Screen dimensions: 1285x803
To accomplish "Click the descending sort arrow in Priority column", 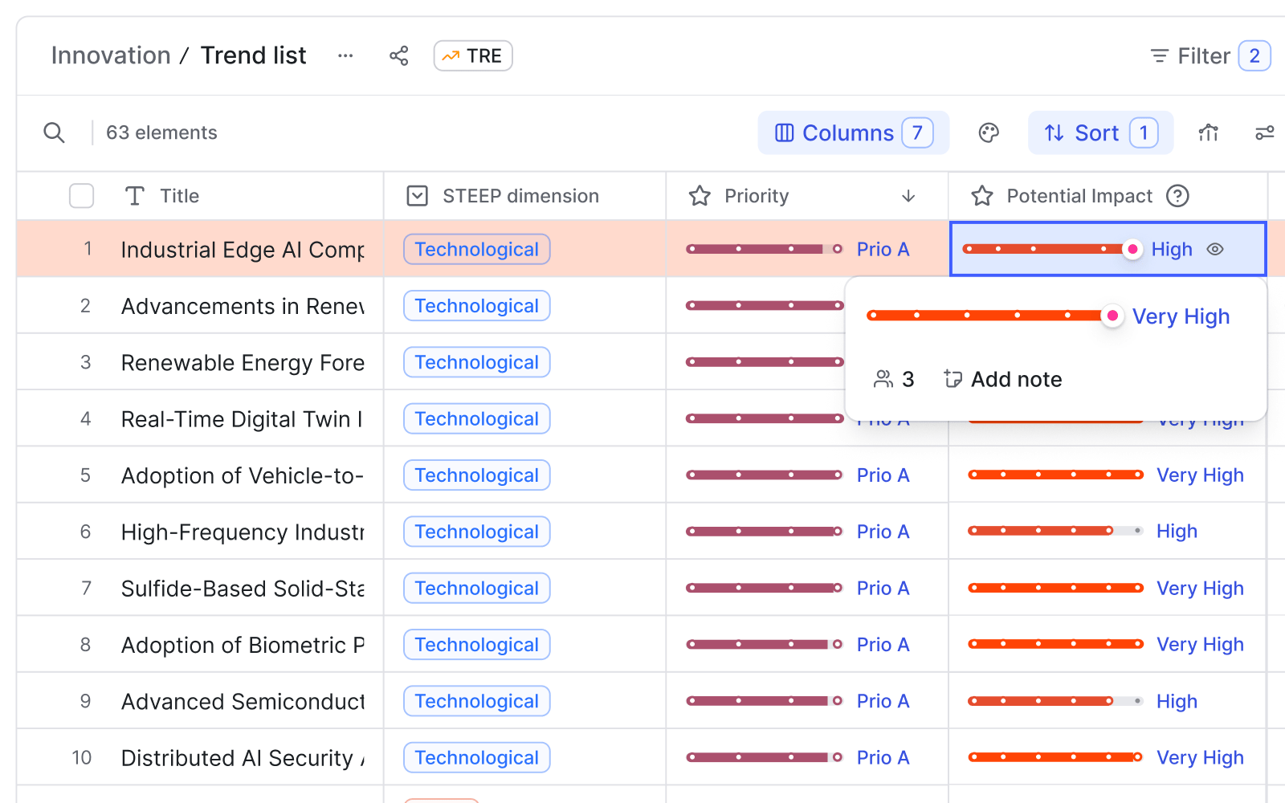I will (908, 196).
